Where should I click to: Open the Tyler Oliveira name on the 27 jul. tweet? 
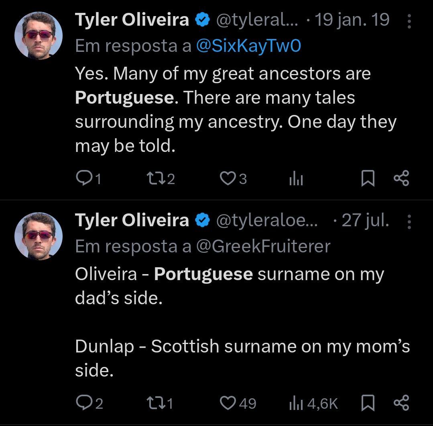tap(132, 221)
